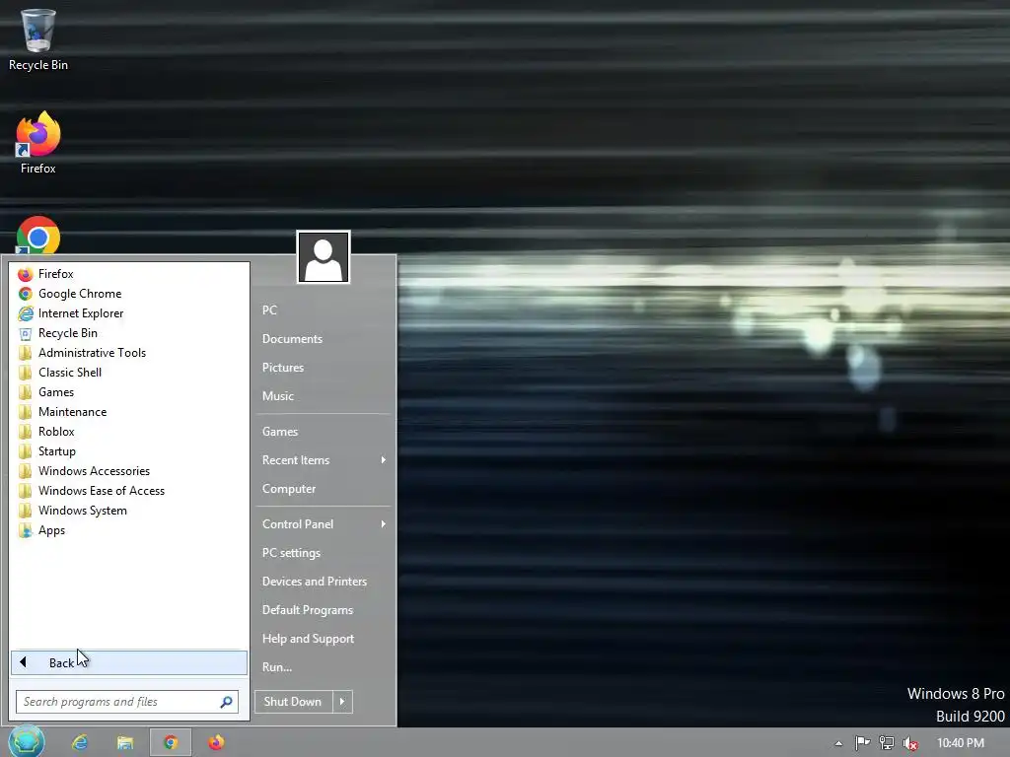Click the Shut Down button
The height and width of the screenshot is (757, 1010).
293,702
